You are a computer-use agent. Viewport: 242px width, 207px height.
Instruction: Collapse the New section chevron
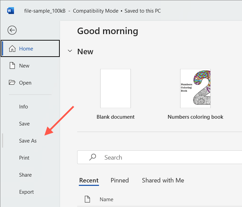[70, 51]
